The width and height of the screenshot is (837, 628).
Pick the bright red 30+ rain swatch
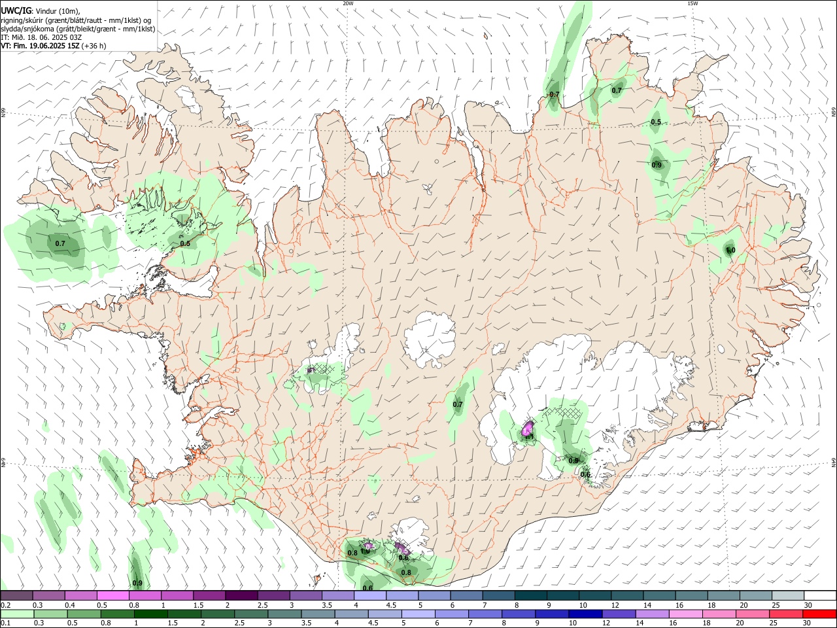[820, 614]
